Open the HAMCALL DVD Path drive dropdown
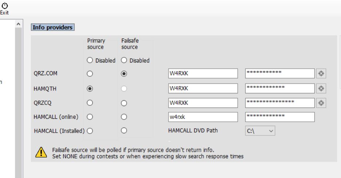 pos(260,131)
